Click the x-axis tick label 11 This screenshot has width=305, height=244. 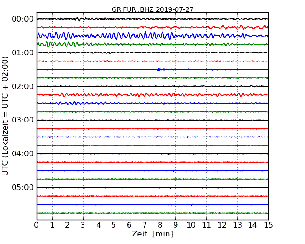pyautogui.click(x=206, y=225)
